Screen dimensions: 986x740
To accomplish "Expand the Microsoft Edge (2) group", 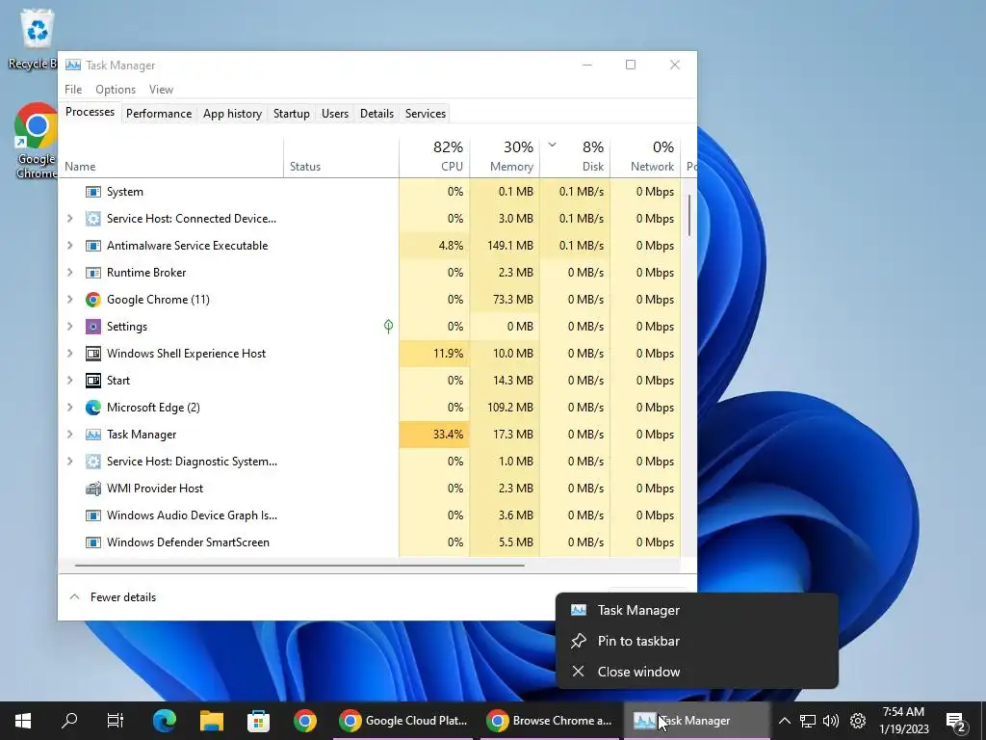I will click(69, 408).
